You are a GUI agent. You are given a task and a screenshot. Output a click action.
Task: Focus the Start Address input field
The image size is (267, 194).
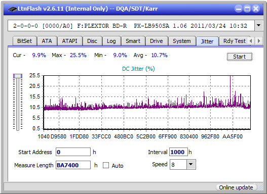tap(73, 152)
